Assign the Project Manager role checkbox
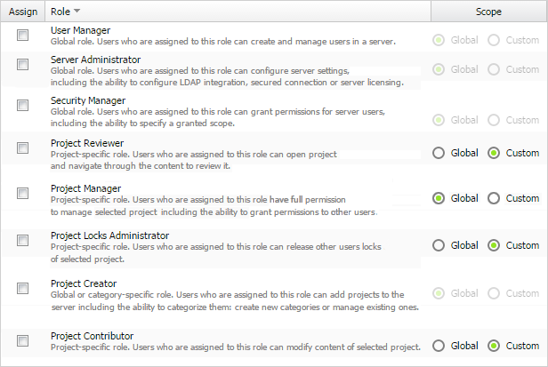 click(22, 193)
